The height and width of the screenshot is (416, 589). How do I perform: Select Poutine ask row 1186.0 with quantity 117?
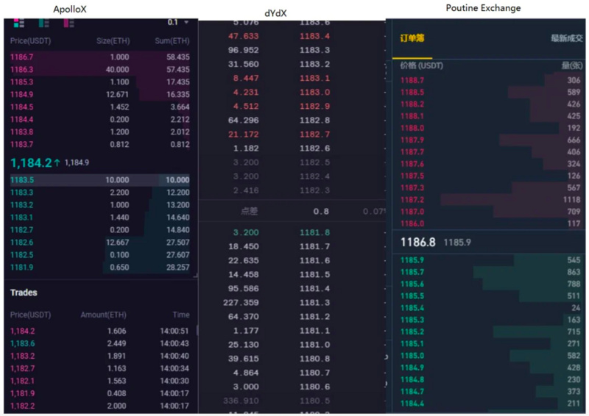coord(490,223)
